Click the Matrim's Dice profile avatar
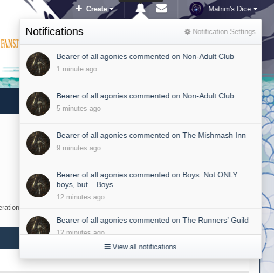Screen dimensions: 274x273 tap(196, 9)
